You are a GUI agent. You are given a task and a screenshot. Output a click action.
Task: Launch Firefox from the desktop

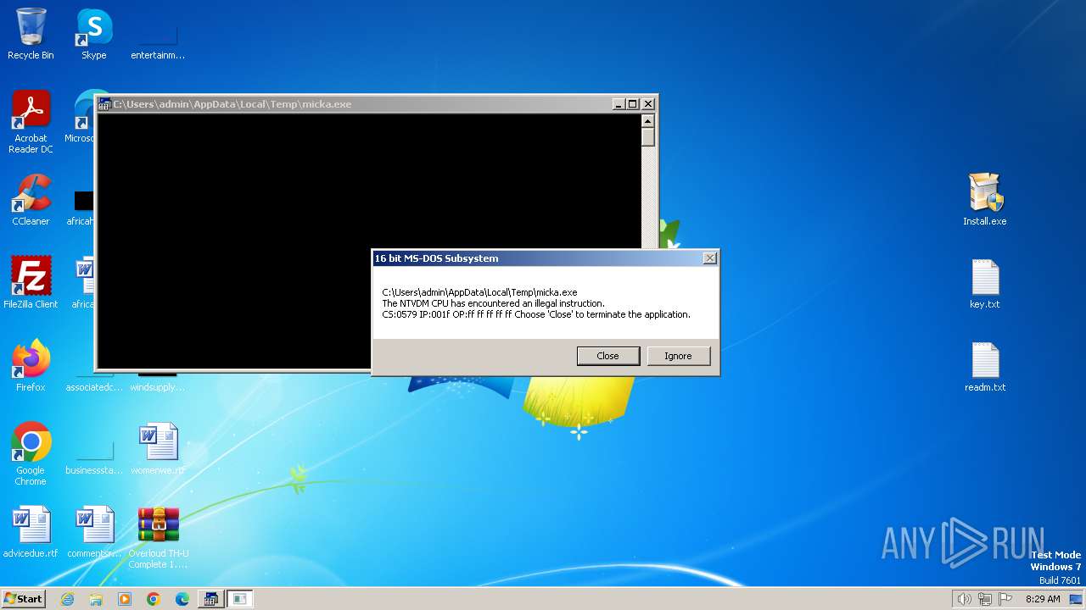click(31, 366)
